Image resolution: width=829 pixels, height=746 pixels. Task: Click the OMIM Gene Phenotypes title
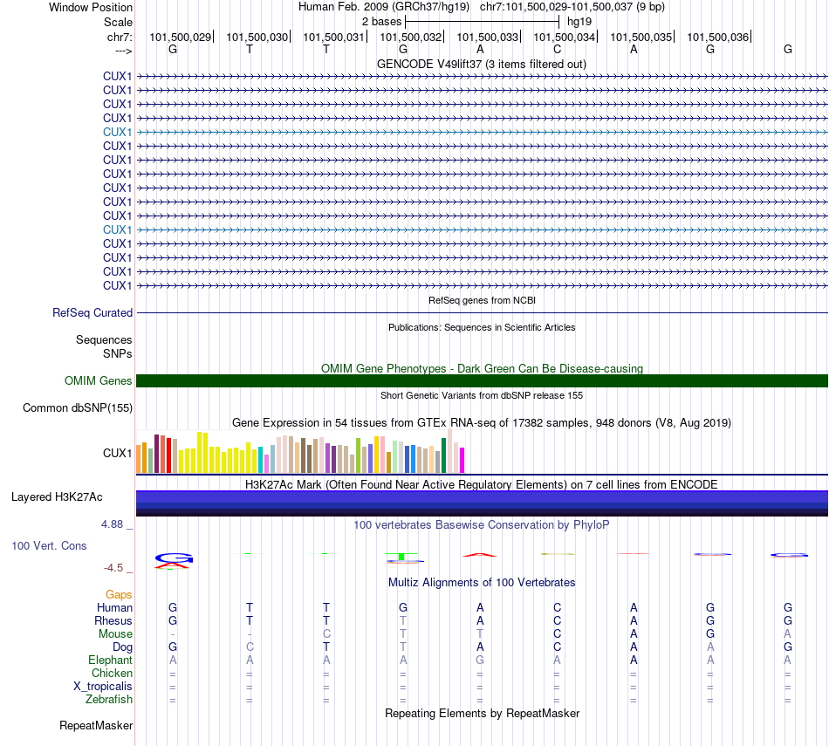(482, 368)
